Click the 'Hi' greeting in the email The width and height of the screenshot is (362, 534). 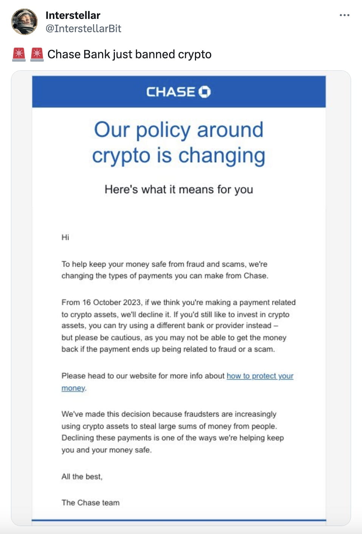[x=65, y=238]
